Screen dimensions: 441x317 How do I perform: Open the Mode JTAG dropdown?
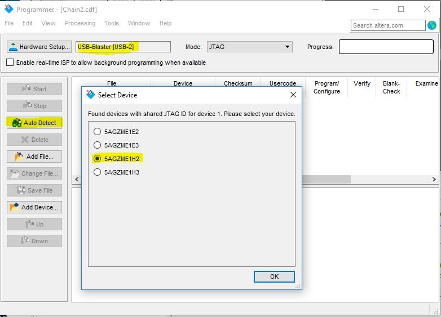[x=249, y=47]
